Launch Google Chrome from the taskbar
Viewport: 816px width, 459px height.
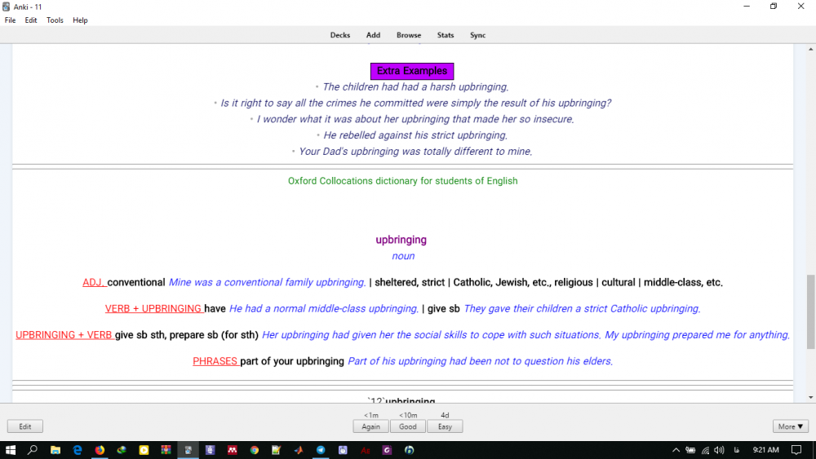click(x=255, y=450)
